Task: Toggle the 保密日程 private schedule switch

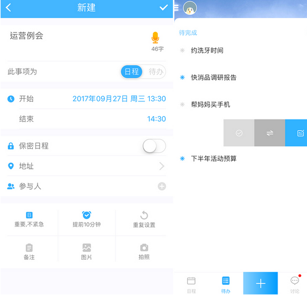Action: tap(154, 146)
